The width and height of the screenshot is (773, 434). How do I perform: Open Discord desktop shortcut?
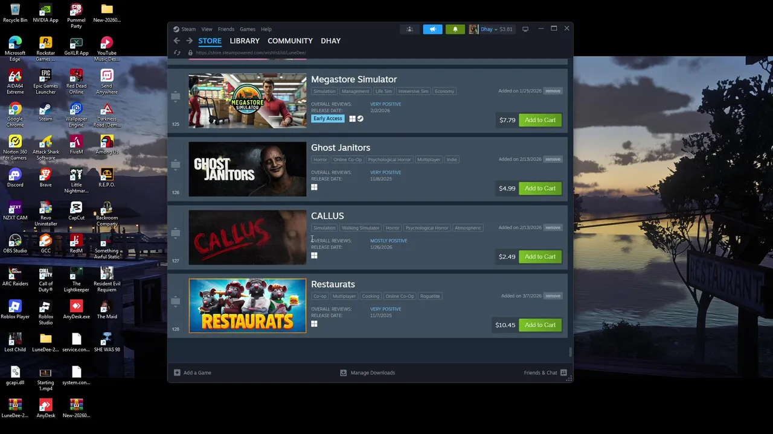click(15, 178)
